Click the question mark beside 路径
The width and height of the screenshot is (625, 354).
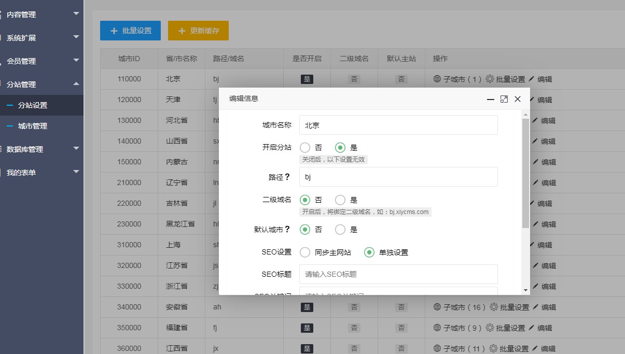coord(287,177)
